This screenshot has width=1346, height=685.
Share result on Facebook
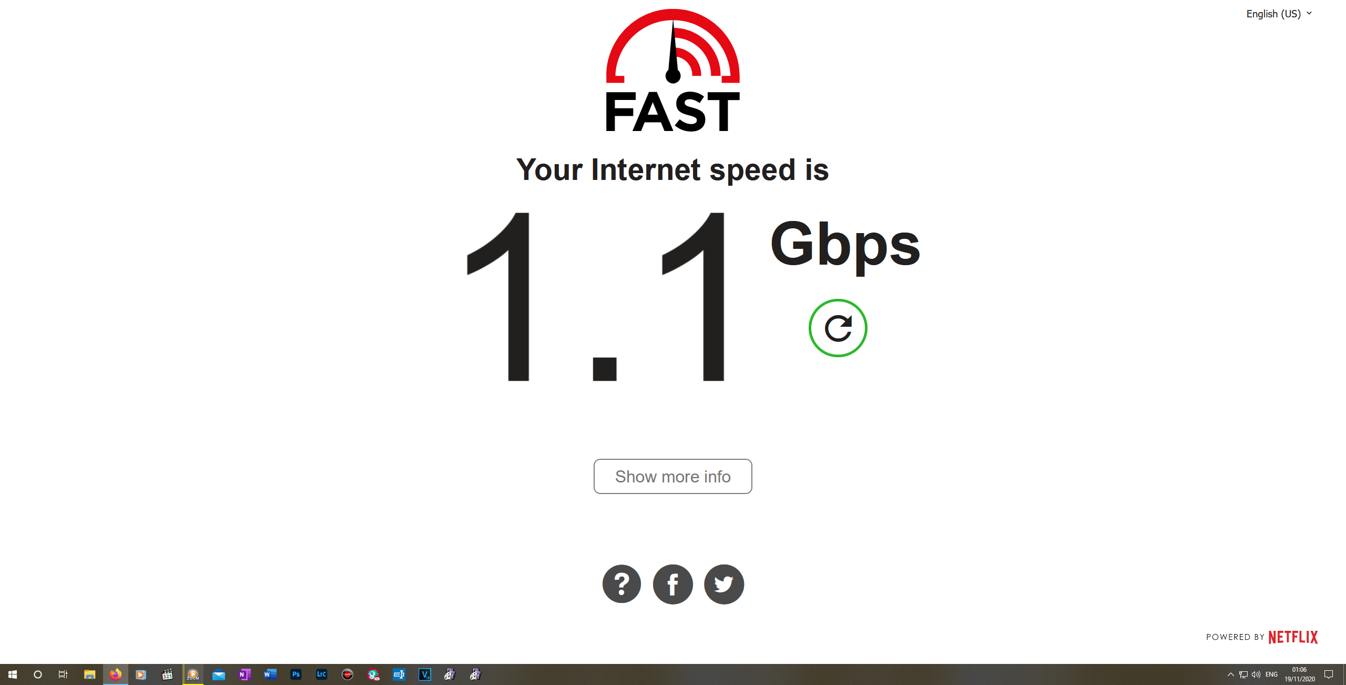[672, 584]
